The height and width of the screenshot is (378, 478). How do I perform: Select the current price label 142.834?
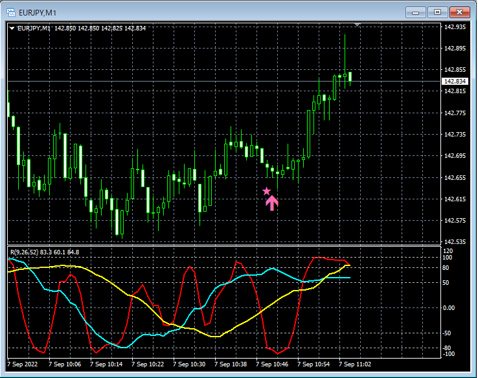[x=455, y=82]
